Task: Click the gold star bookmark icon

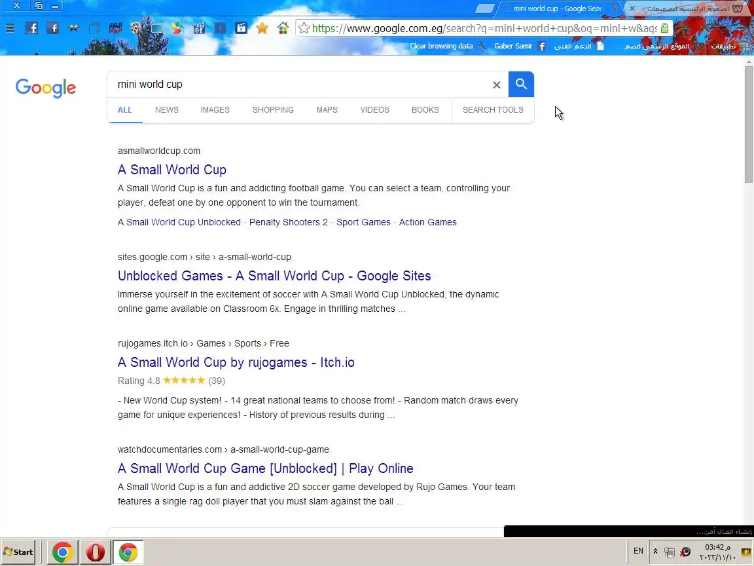Action: [x=262, y=28]
